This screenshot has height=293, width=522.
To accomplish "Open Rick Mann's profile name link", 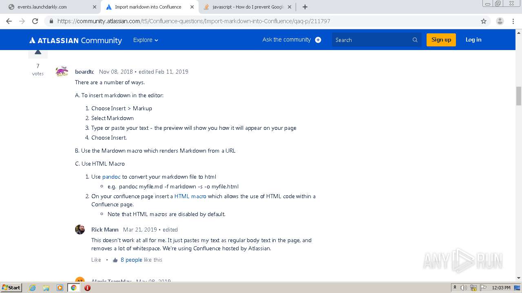I will [105, 230].
